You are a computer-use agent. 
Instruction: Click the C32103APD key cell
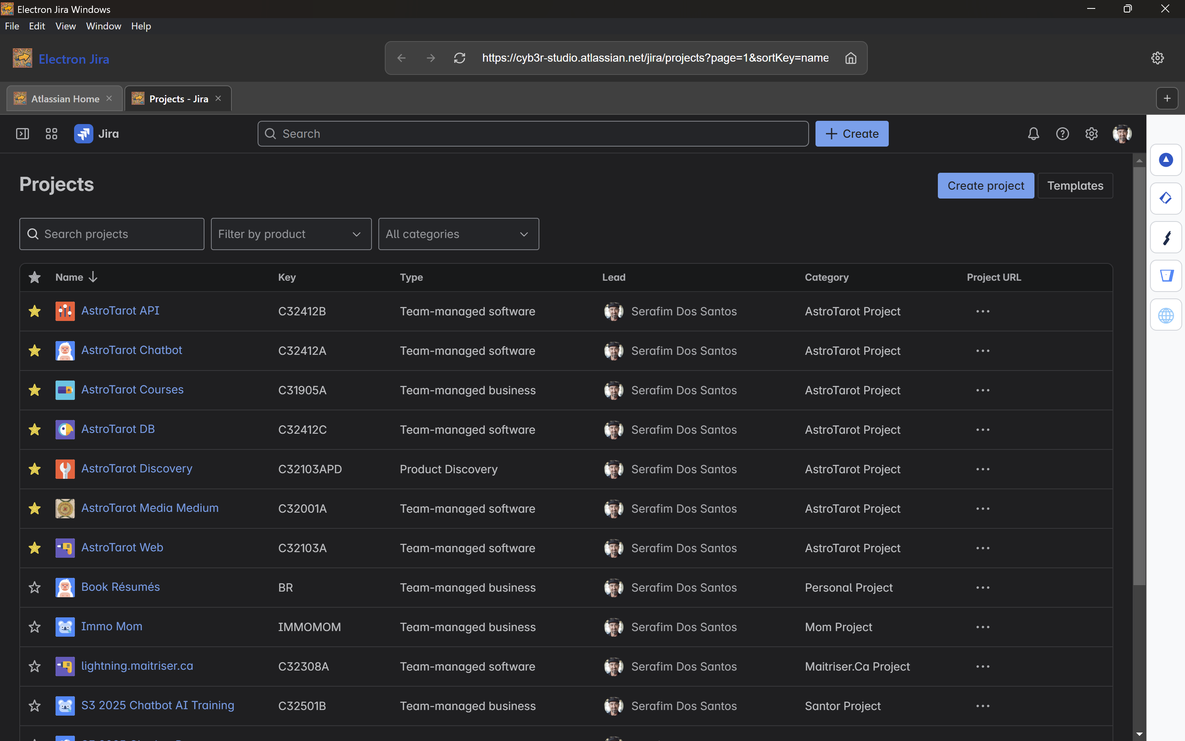coord(310,469)
